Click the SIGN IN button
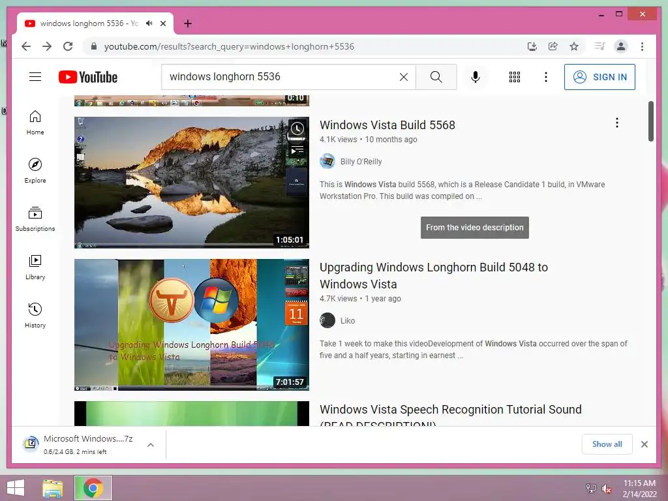Screen dimensions: 668x501 [x=600, y=77]
